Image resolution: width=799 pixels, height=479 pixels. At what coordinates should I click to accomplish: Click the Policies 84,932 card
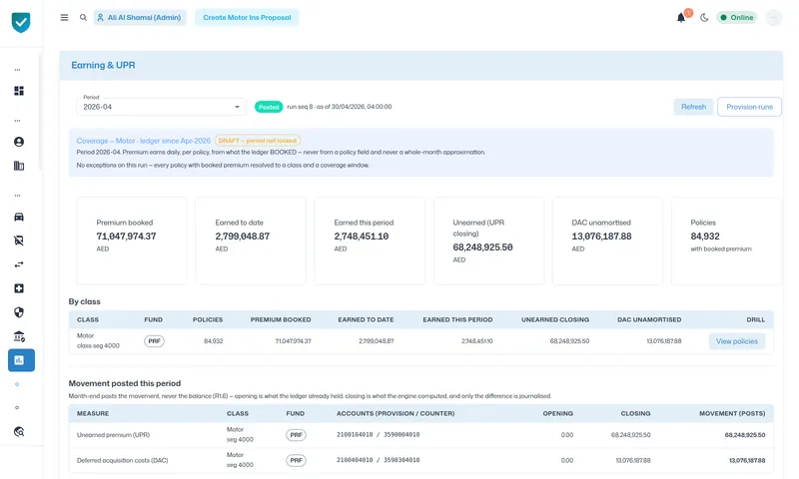pos(727,240)
